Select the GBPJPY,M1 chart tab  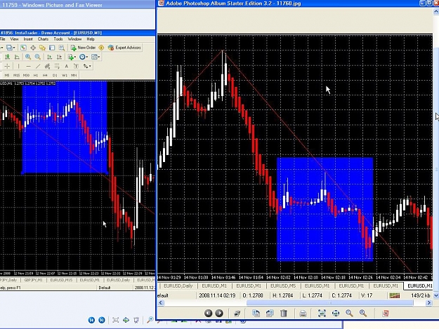[x=33, y=280]
